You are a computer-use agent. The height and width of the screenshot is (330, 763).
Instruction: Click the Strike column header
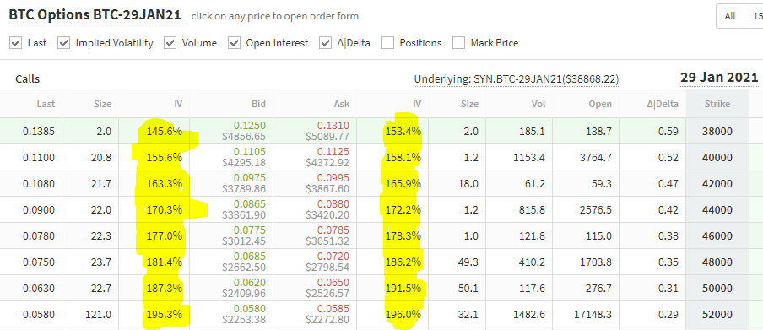pos(717,104)
